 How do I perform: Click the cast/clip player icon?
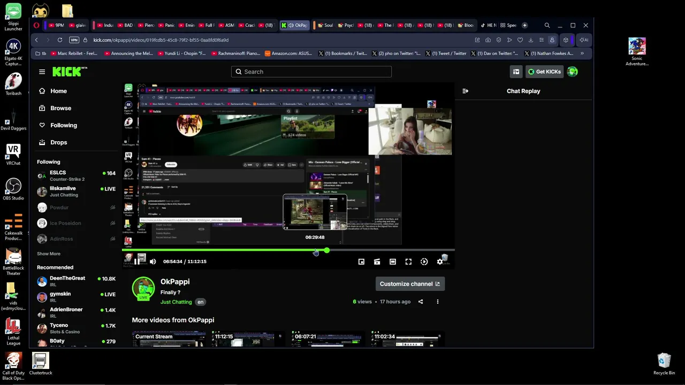click(x=377, y=261)
